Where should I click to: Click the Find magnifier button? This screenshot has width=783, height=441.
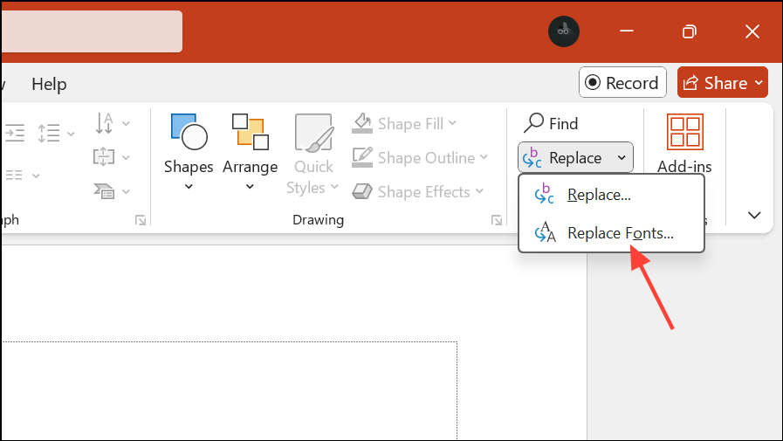[x=553, y=124]
